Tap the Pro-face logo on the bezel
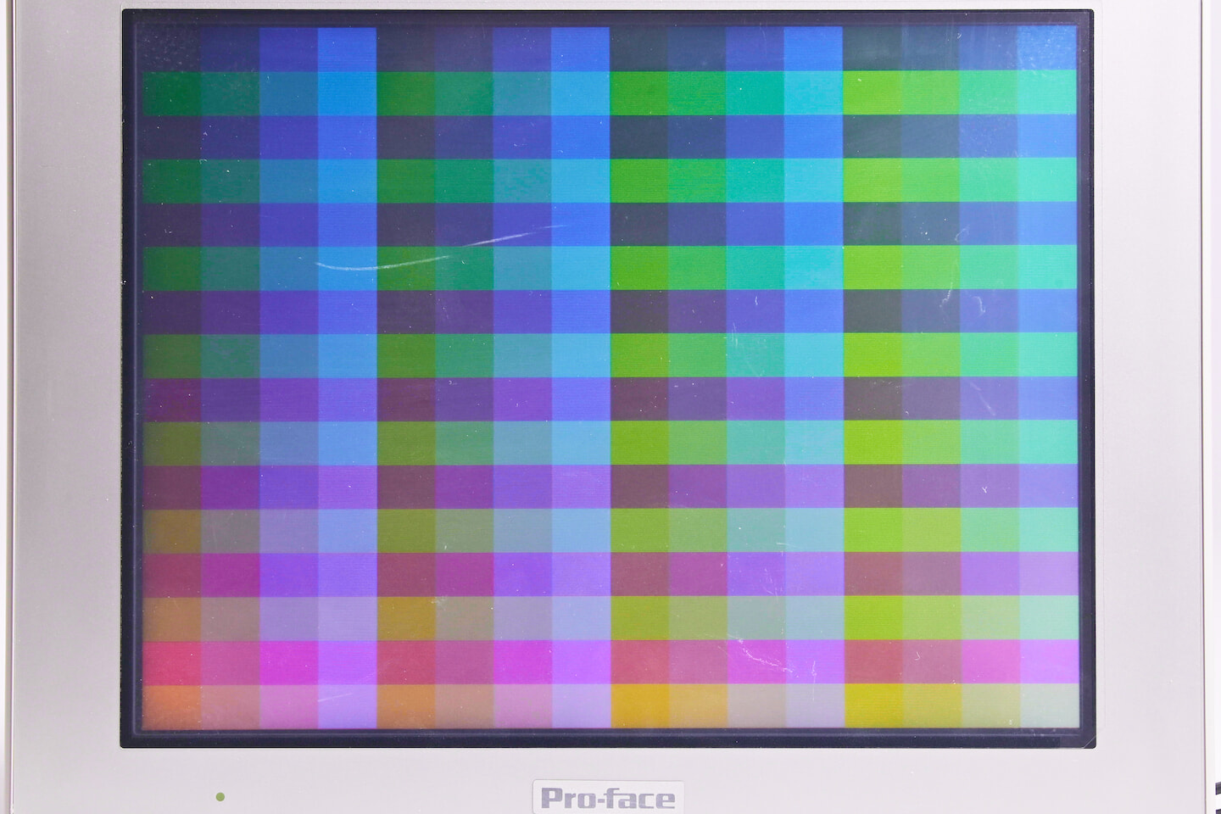 (x=608, y=797)
